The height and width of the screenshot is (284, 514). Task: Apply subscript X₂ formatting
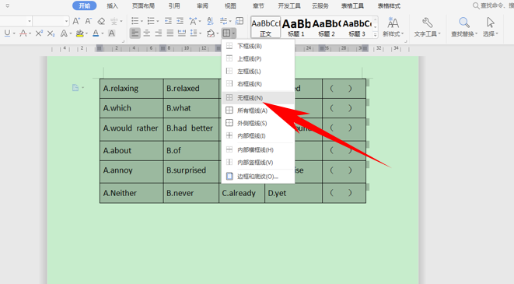pos(51,33)
